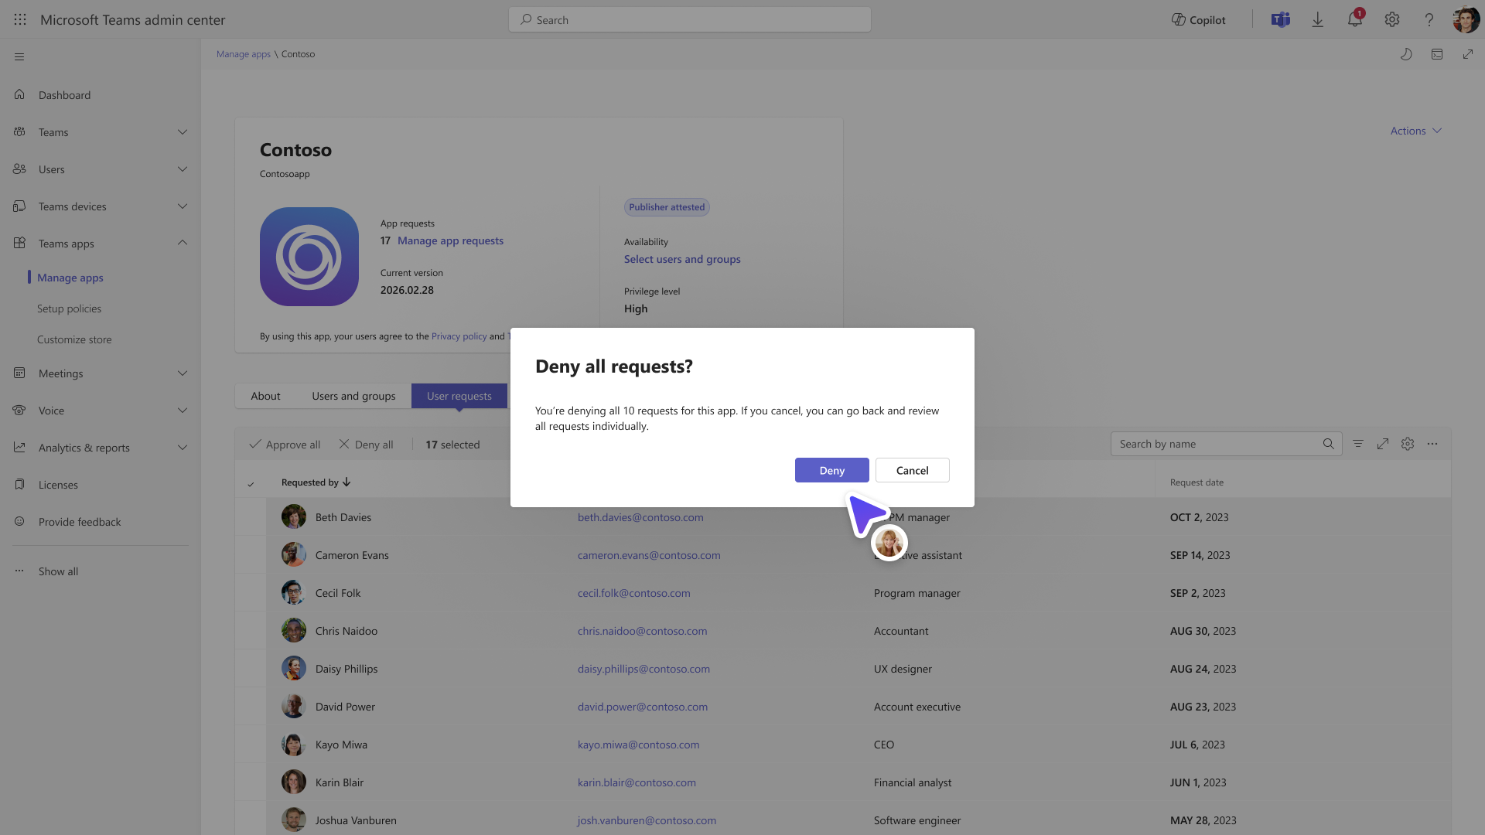Focus the Search by name field
Viewport: 1485px width, 835px height.
1226,444
